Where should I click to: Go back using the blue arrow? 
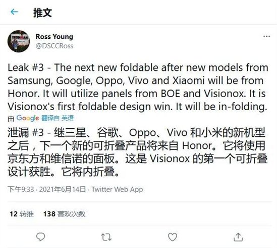(14, 12)
